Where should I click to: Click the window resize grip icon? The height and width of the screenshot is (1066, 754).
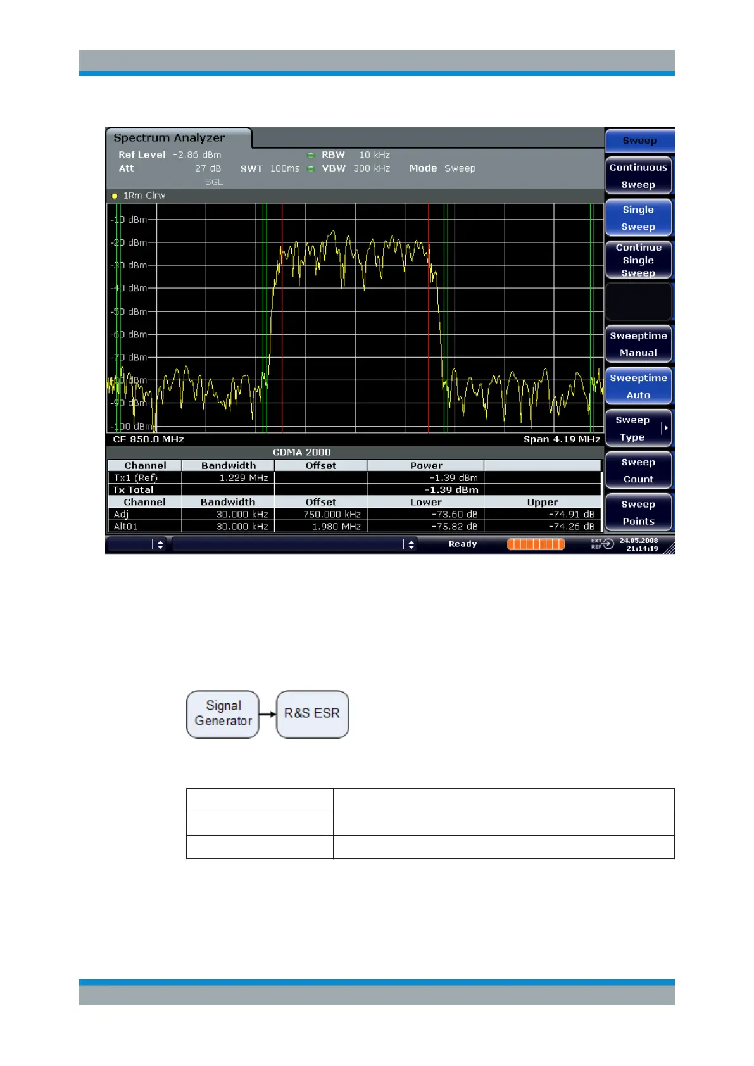[x=668, y=548]
